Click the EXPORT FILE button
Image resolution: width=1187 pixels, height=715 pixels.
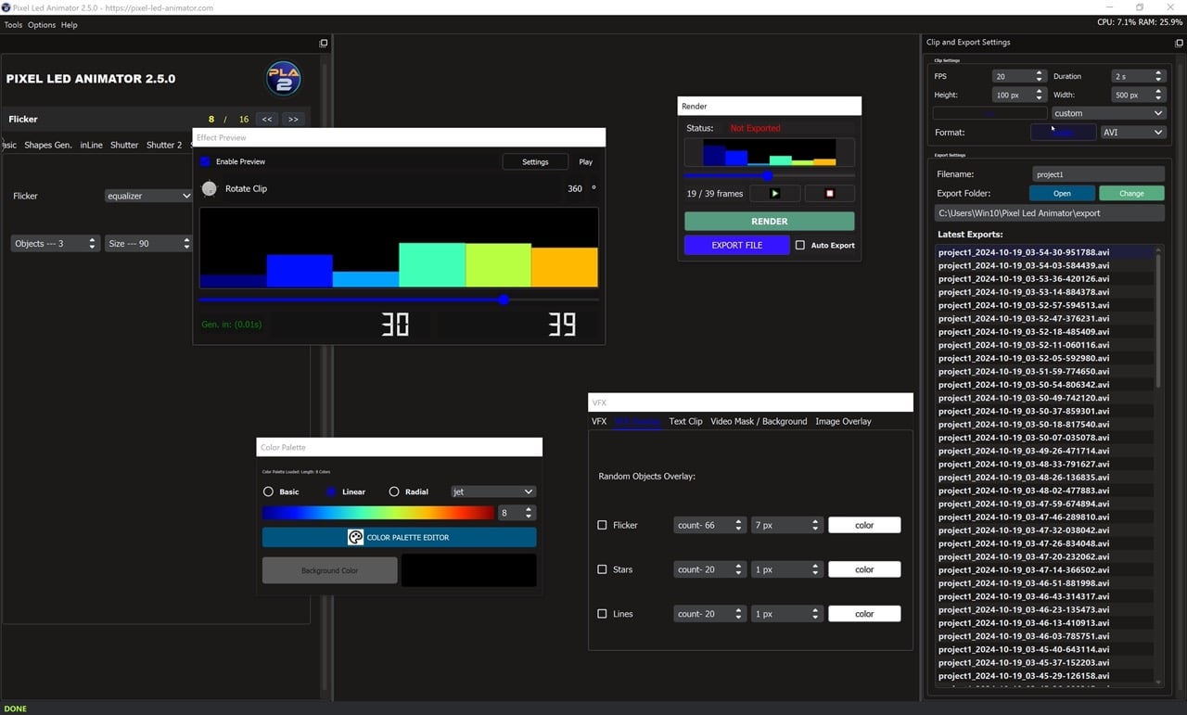[736, 244]
